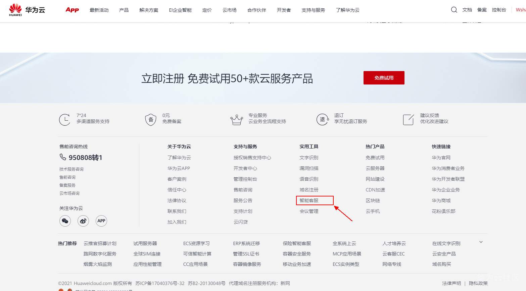
Task: Open the 域名注册 link
Action: point(309,190)
